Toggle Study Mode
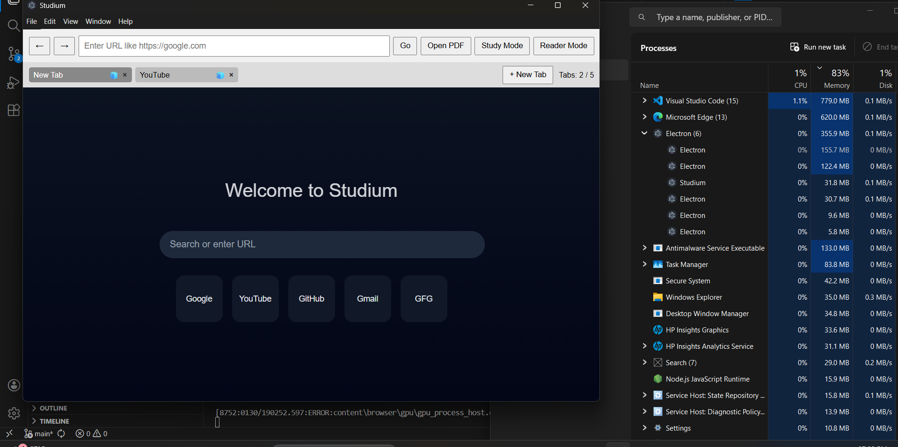Screen dimensions: 898x447 tap(502, 46)
